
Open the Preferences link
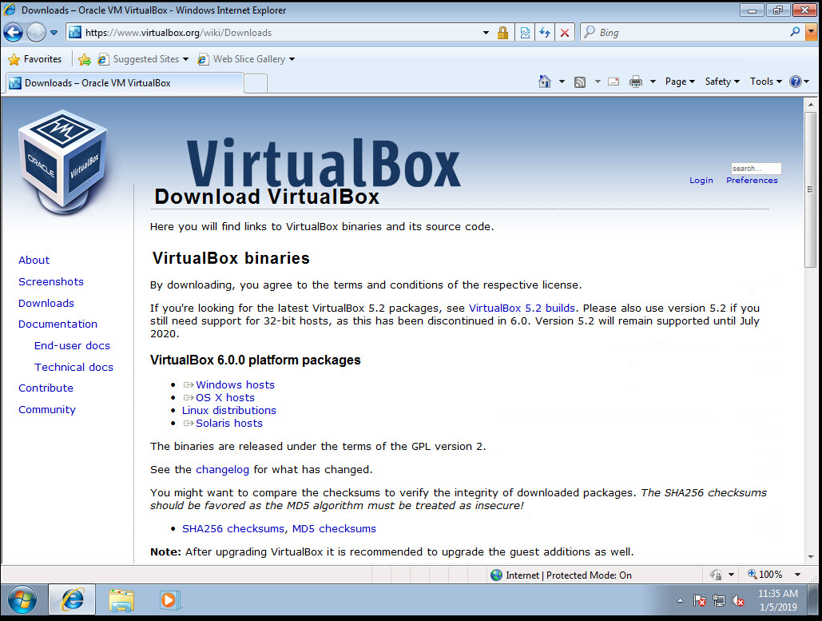752,181
